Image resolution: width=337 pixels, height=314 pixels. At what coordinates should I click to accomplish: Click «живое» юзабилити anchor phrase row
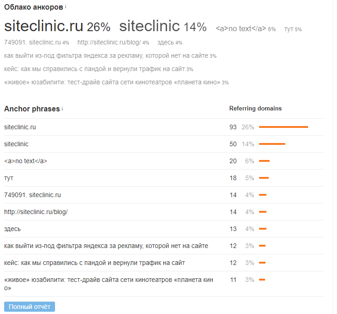coord(108,280)
